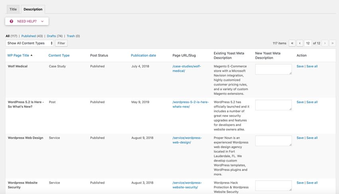Viewport: 339px width, 194px height.
Task: Open the /wordpress-5-2-is-here-whats-new/ link
Action: [191, 104]
